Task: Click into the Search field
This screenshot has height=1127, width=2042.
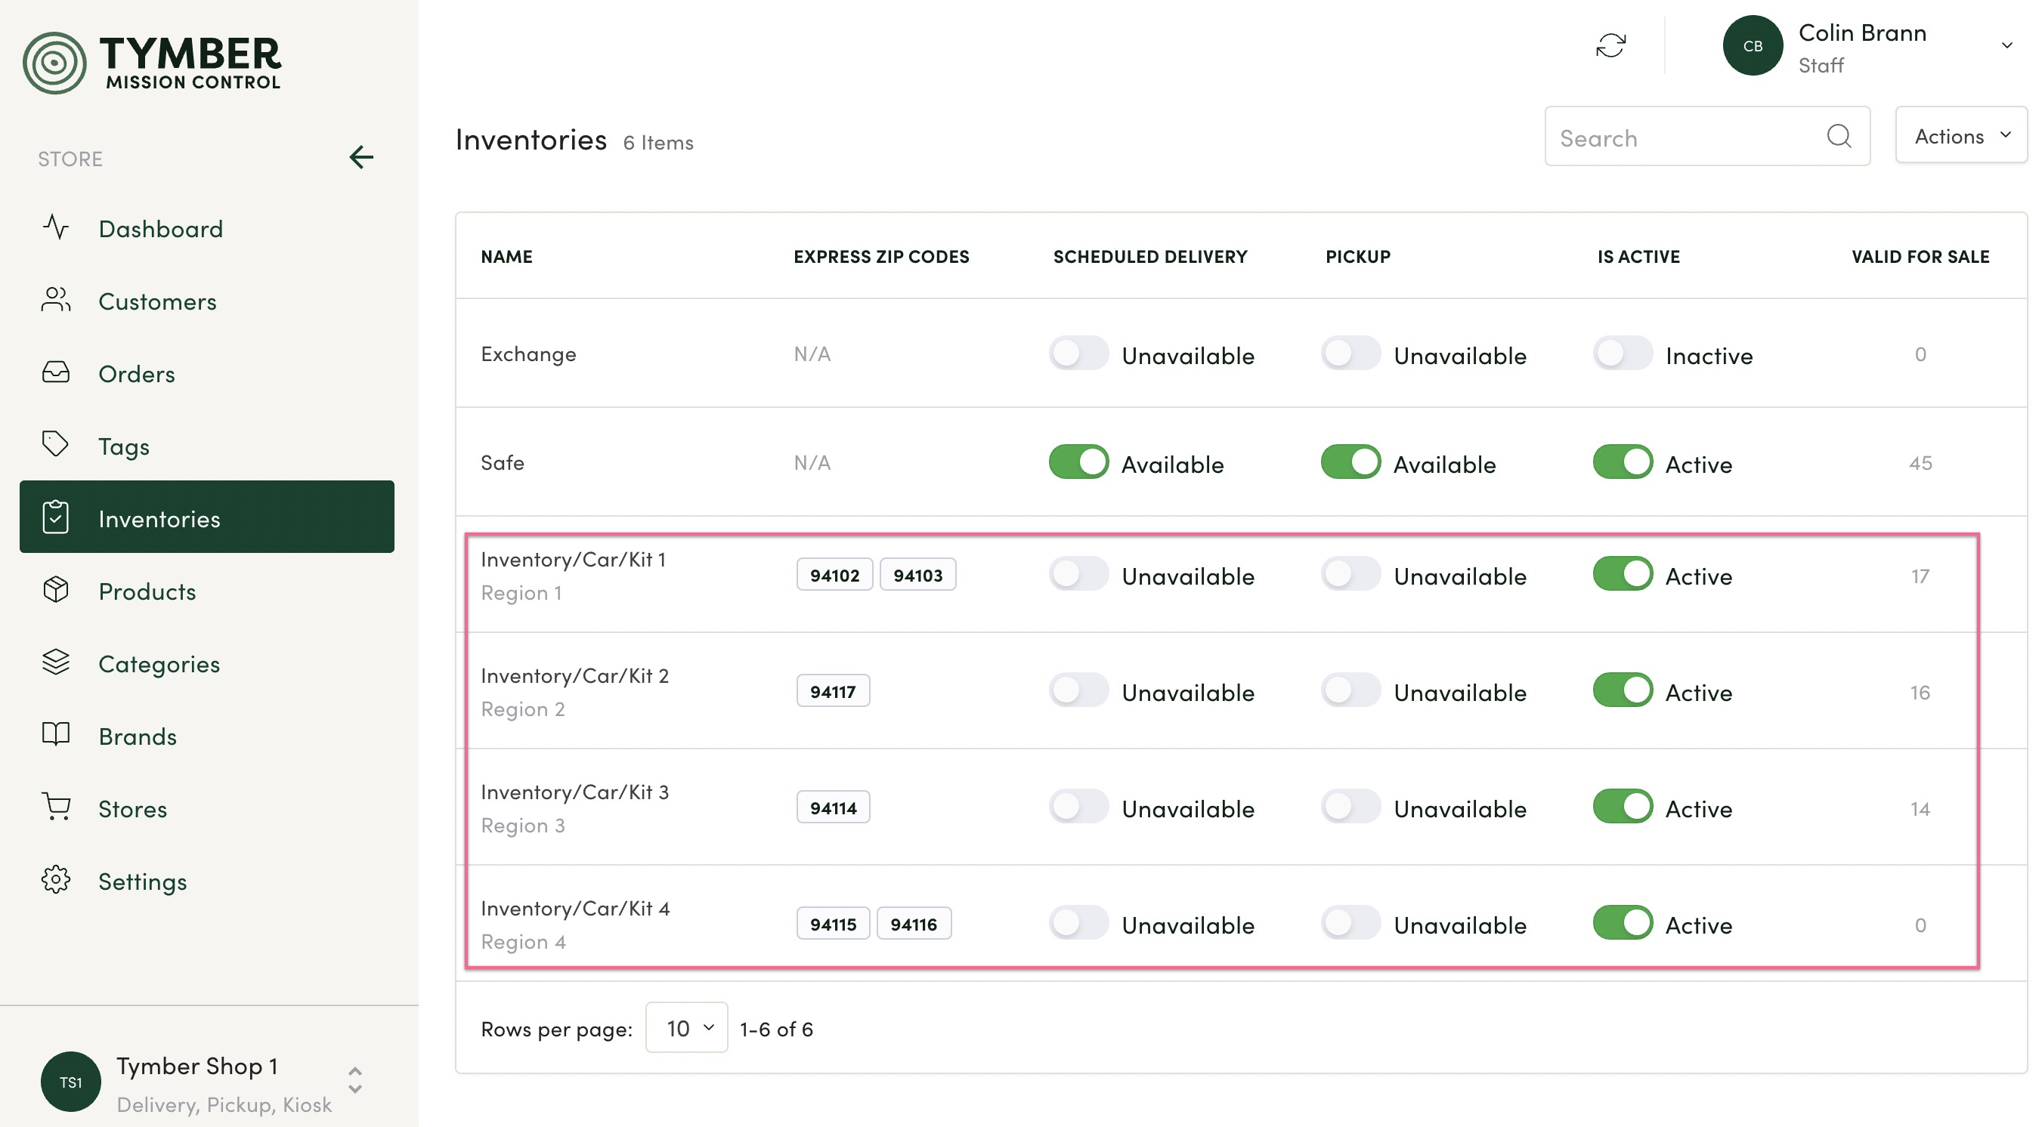Action: 1681,138
